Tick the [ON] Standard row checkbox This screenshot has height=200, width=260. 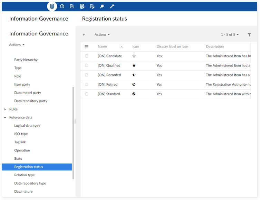(x=87, y=94)
